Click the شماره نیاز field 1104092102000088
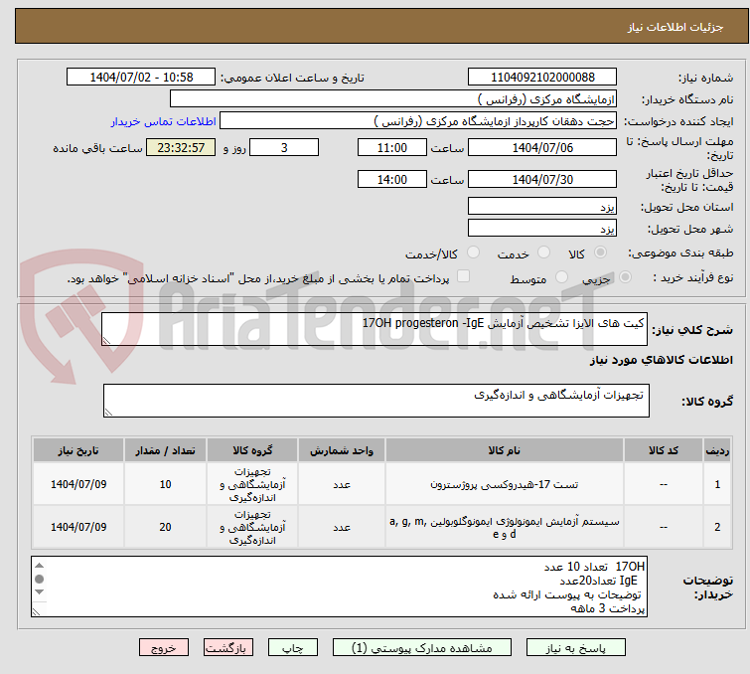This screenshot has height=674, width=750. (542, 78)
